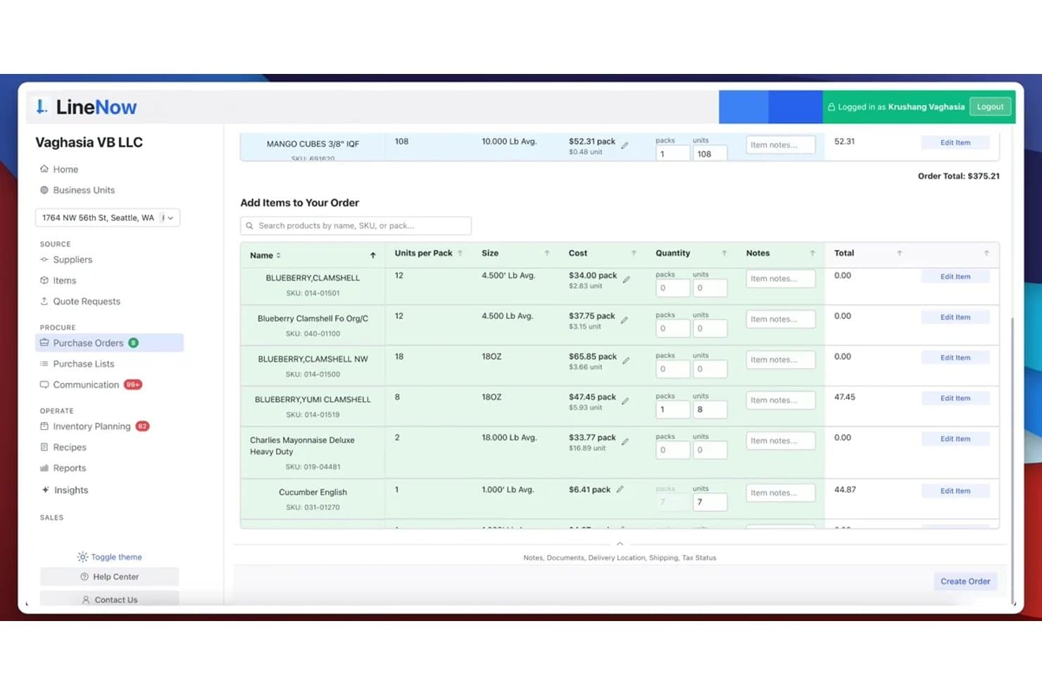
Task: Click the product search field
Action: tap(356, 226)
